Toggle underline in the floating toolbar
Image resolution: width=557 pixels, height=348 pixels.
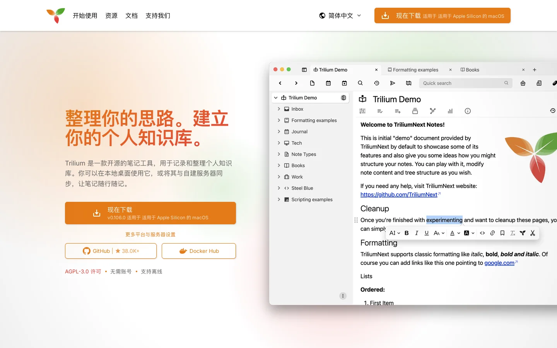pyautogui.click(x=427, y=233)
